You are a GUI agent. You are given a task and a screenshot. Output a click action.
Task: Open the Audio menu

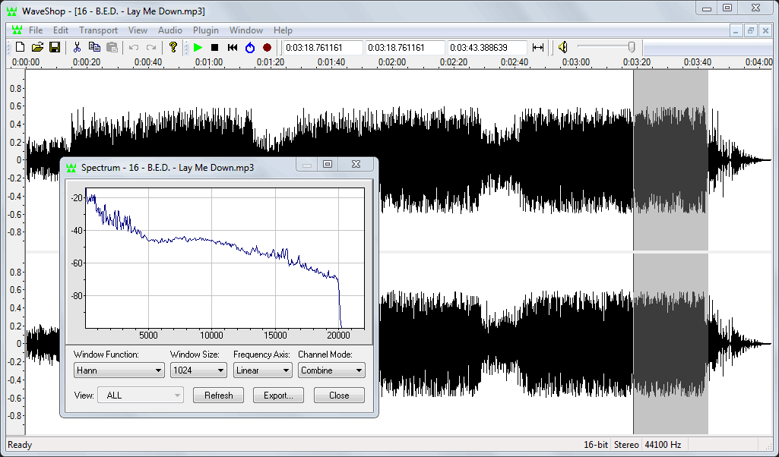(x=170, y=30)
